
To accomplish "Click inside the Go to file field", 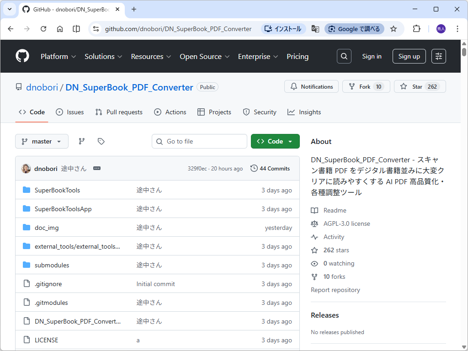I will tap(199, 141).
